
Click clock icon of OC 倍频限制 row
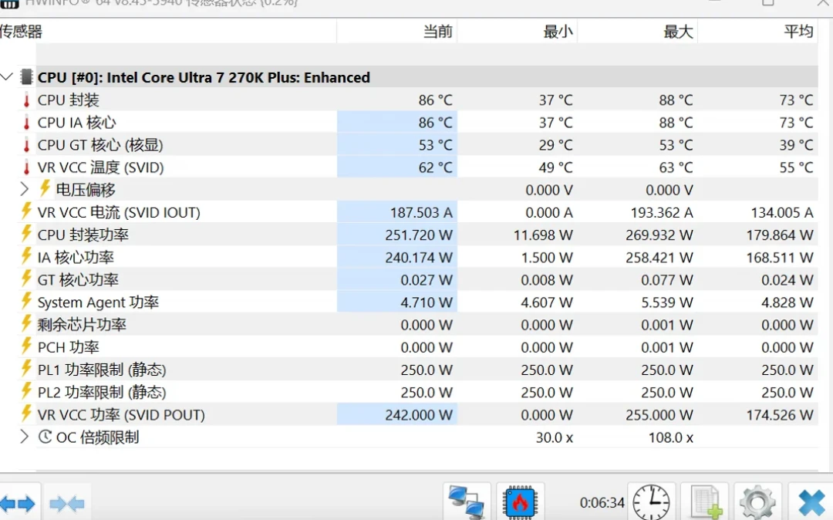[x=46, y=437]
